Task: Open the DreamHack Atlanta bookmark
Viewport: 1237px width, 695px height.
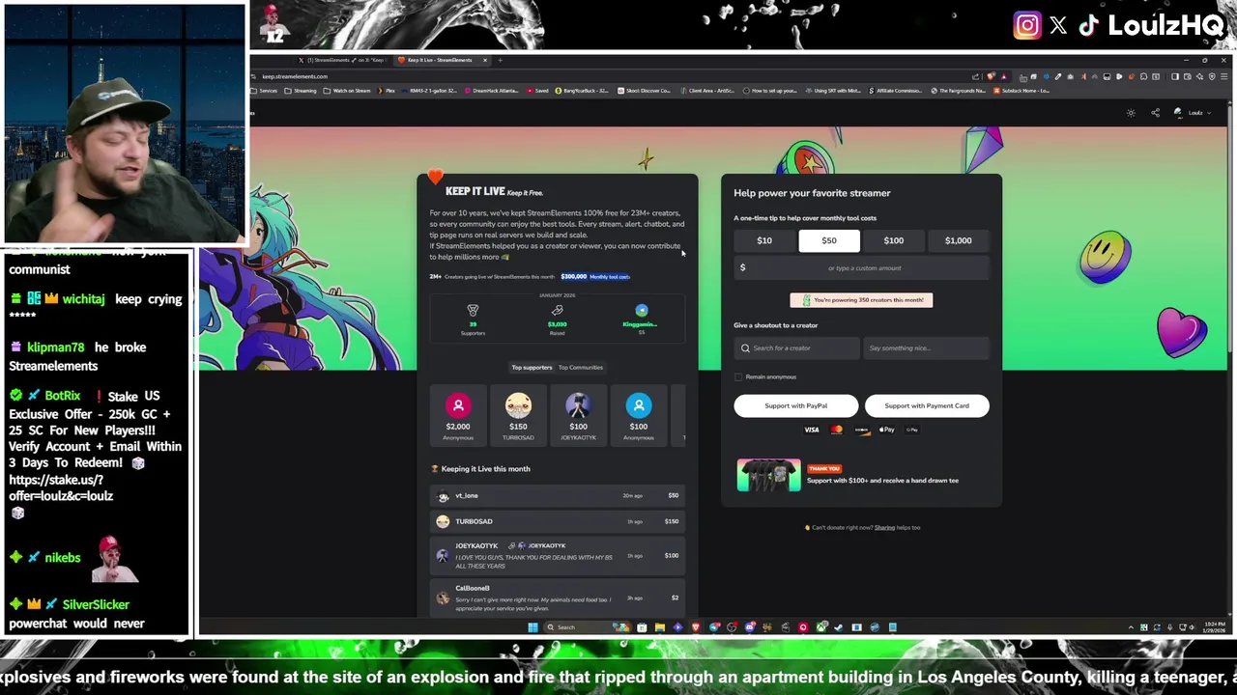Action: pos(493,91)
